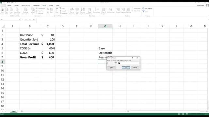The height and width of the screenshot is (117, 209).
Task: Click Reapply filter
Action: 63,11
